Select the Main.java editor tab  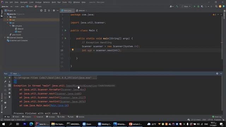67,11
